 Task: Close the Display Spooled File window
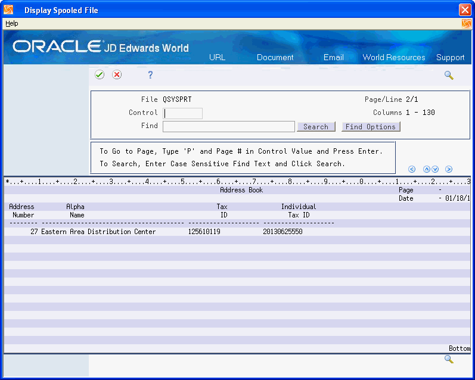coord(465,10)
